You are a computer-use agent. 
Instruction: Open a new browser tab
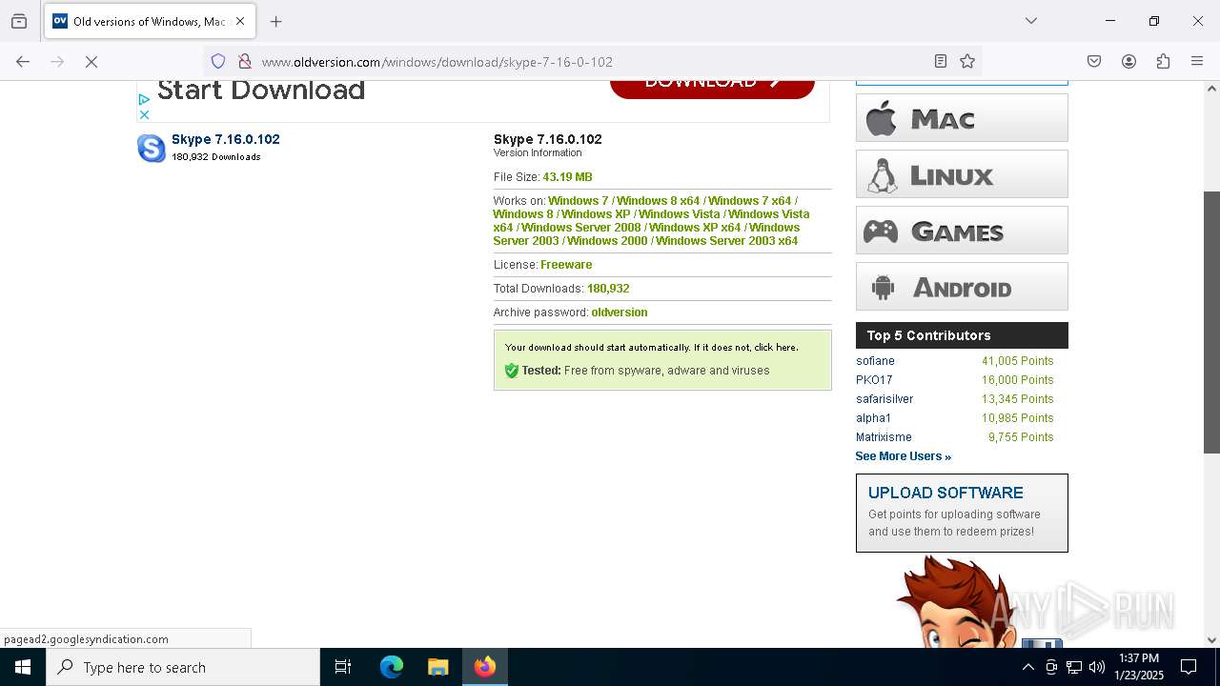point(276,21)
